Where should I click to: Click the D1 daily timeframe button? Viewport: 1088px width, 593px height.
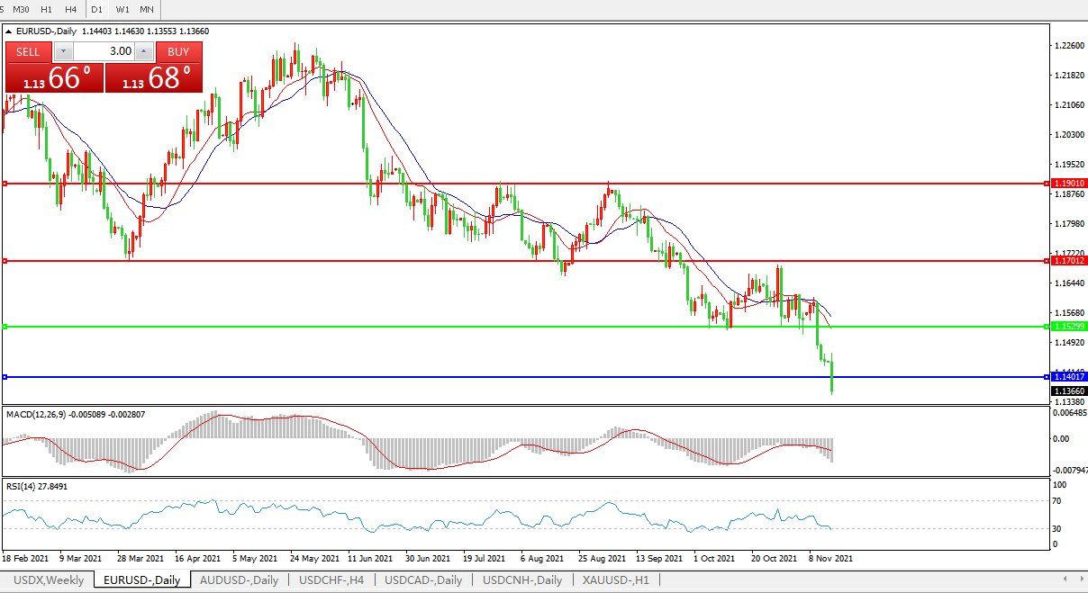coord(97,9)
